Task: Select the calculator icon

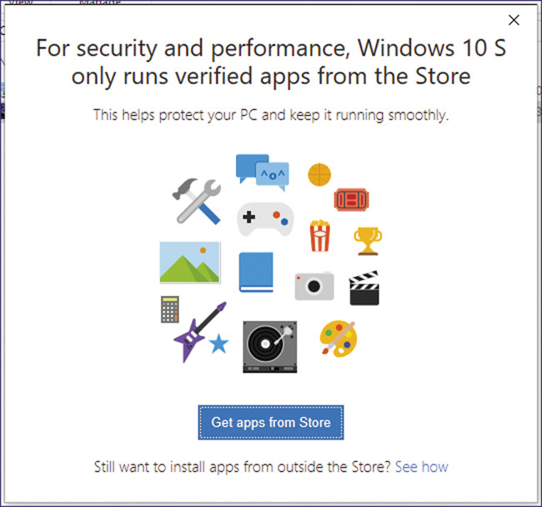Action: (170, 309)
